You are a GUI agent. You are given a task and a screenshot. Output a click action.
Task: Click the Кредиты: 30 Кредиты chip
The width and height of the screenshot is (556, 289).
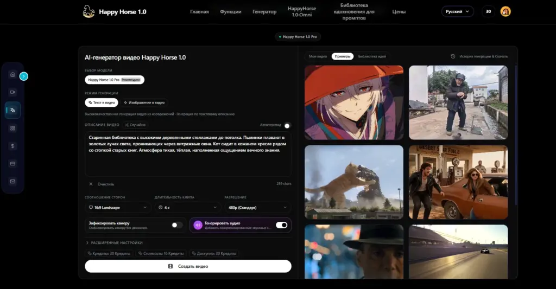point(109,253)
